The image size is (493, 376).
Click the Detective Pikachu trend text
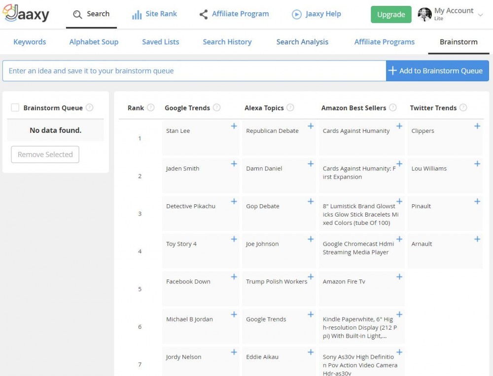click(191, 206)
